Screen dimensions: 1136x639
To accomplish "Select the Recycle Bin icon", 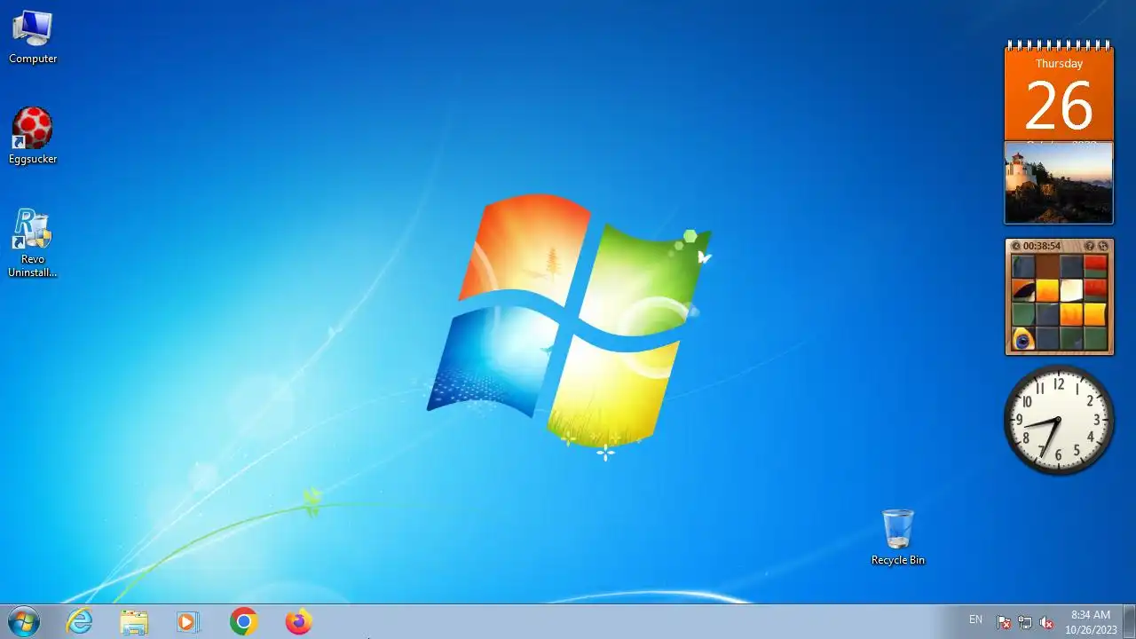I will click(898, 537).
